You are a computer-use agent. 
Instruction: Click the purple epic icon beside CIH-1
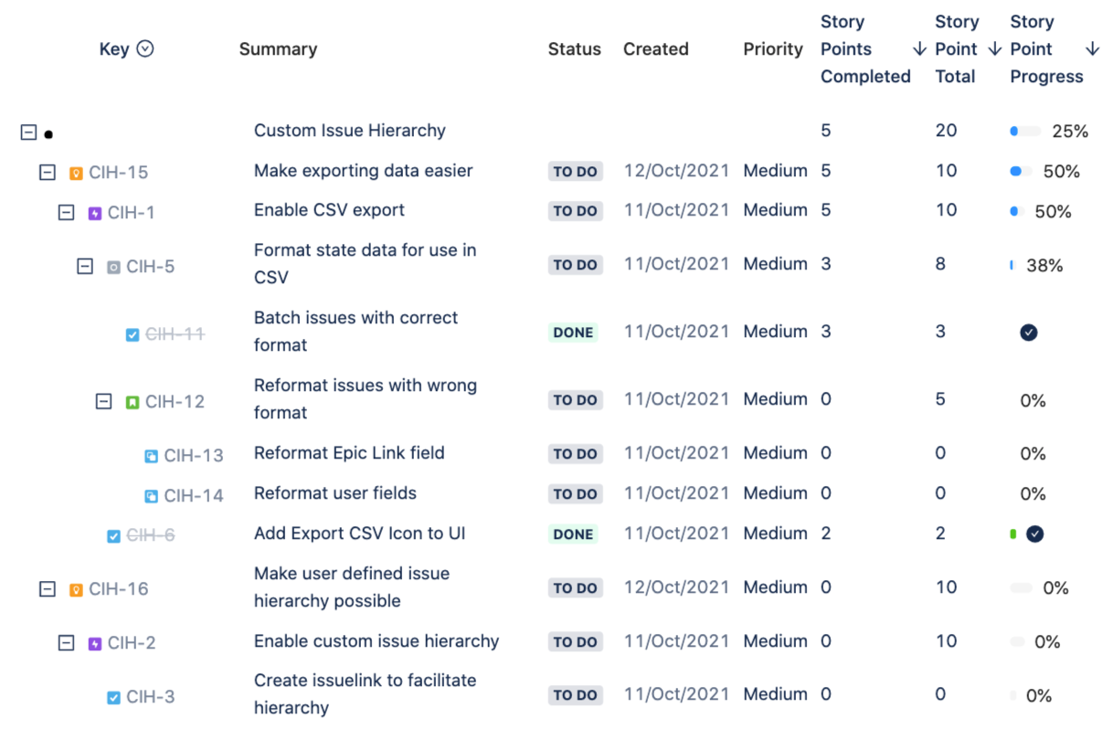coord(95,213)
